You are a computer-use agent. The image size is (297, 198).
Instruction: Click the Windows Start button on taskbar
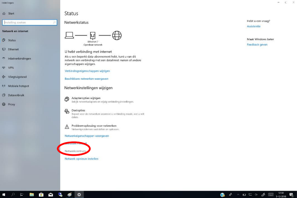[3, 195]
